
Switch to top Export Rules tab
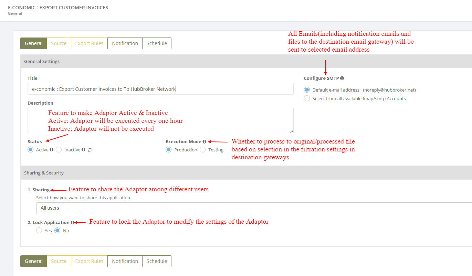(x=89, y=43)
